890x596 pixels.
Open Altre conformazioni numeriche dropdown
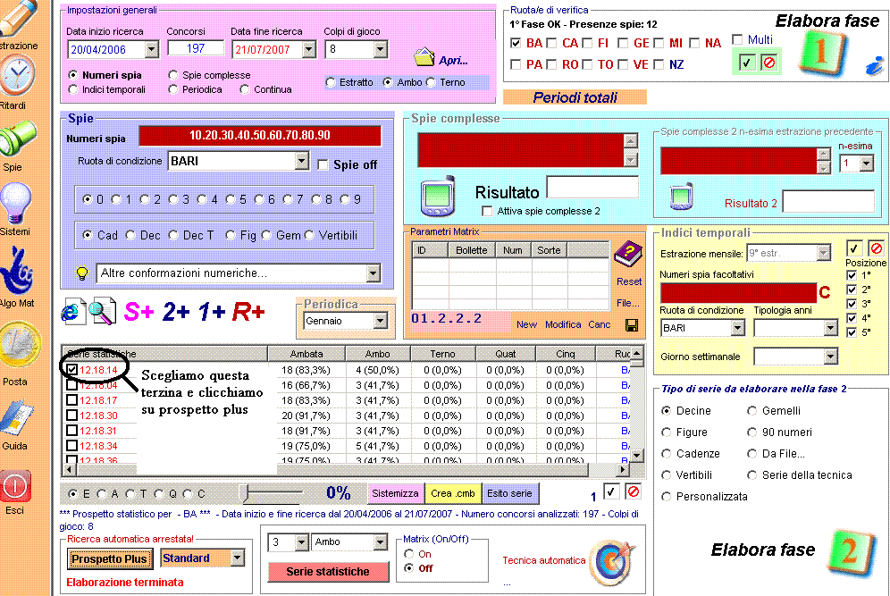pos(373,273)
